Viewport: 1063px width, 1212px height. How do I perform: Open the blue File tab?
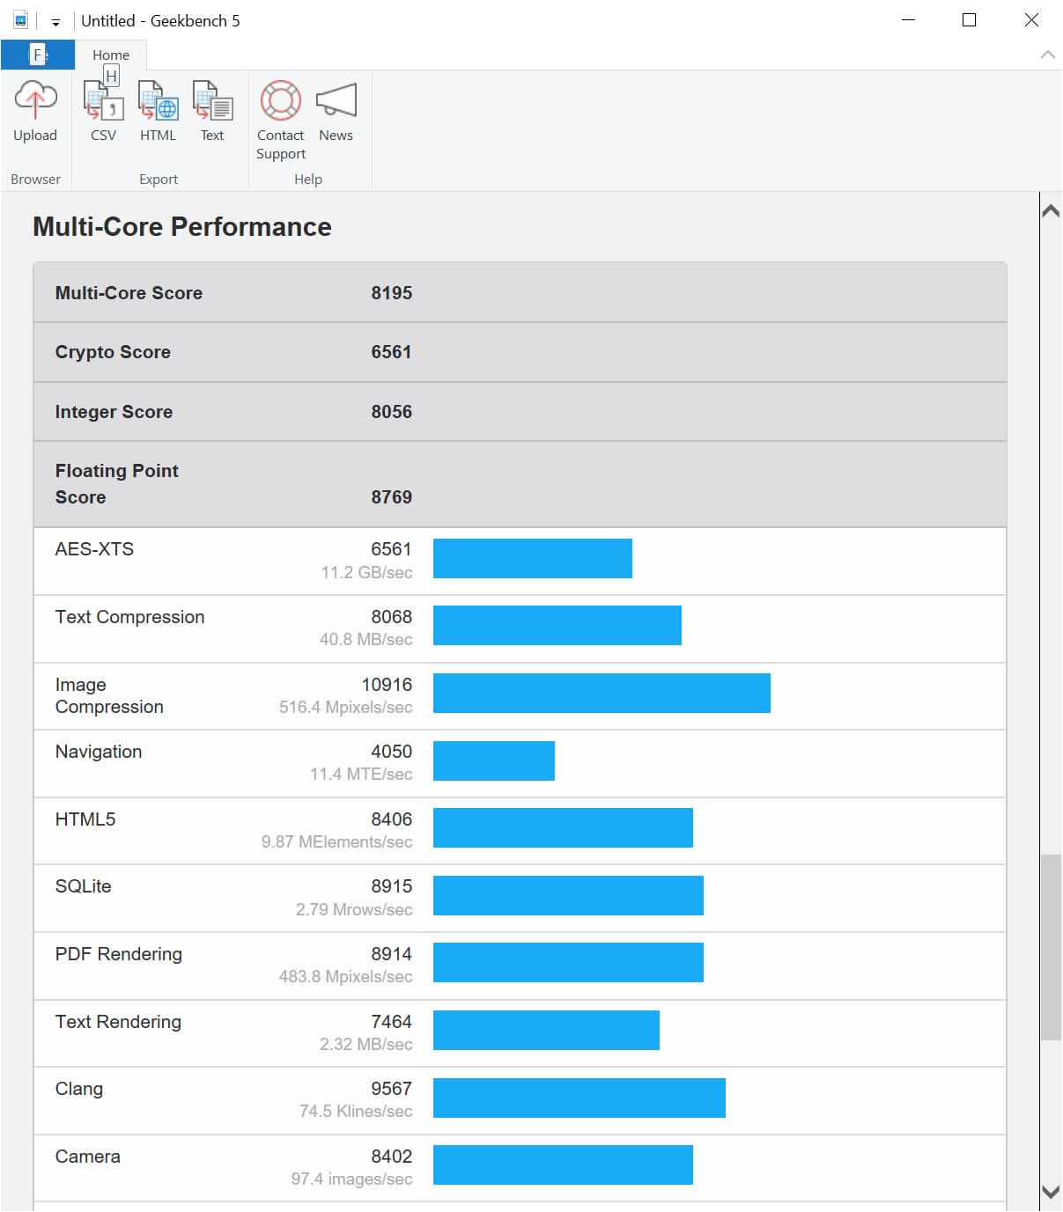click(x=37, y=55)
